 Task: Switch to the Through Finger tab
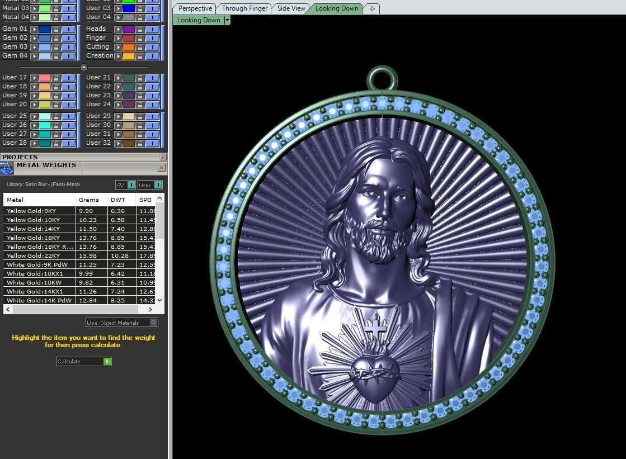[x=244, y=8]
